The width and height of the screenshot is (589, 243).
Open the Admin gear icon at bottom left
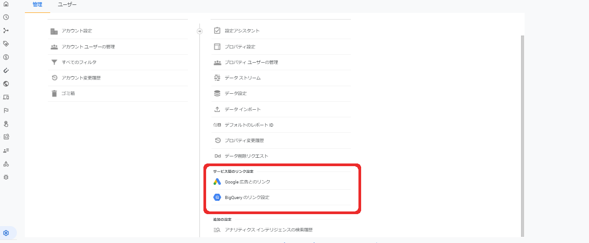[6, 233]
